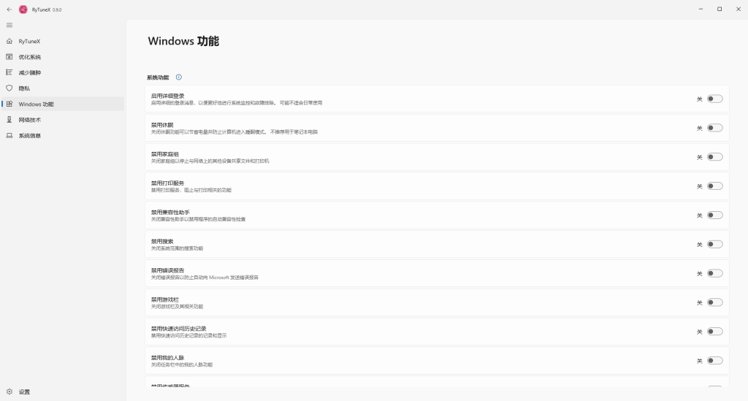Screen dimensions: 748x401
Task: Click the 禁用搜索 title text
Action: point(162,241)
